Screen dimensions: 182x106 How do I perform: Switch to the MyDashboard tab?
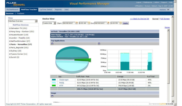(x=12, y=10)
